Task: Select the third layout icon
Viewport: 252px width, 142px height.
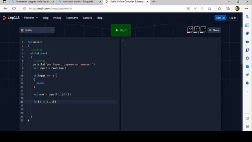Action: 203,30
